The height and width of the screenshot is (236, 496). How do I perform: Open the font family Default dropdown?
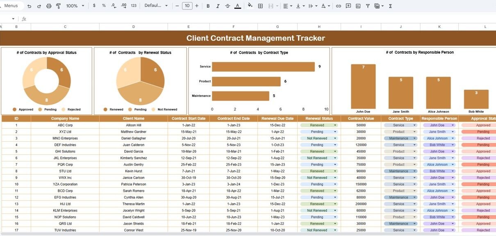(156, 6)
